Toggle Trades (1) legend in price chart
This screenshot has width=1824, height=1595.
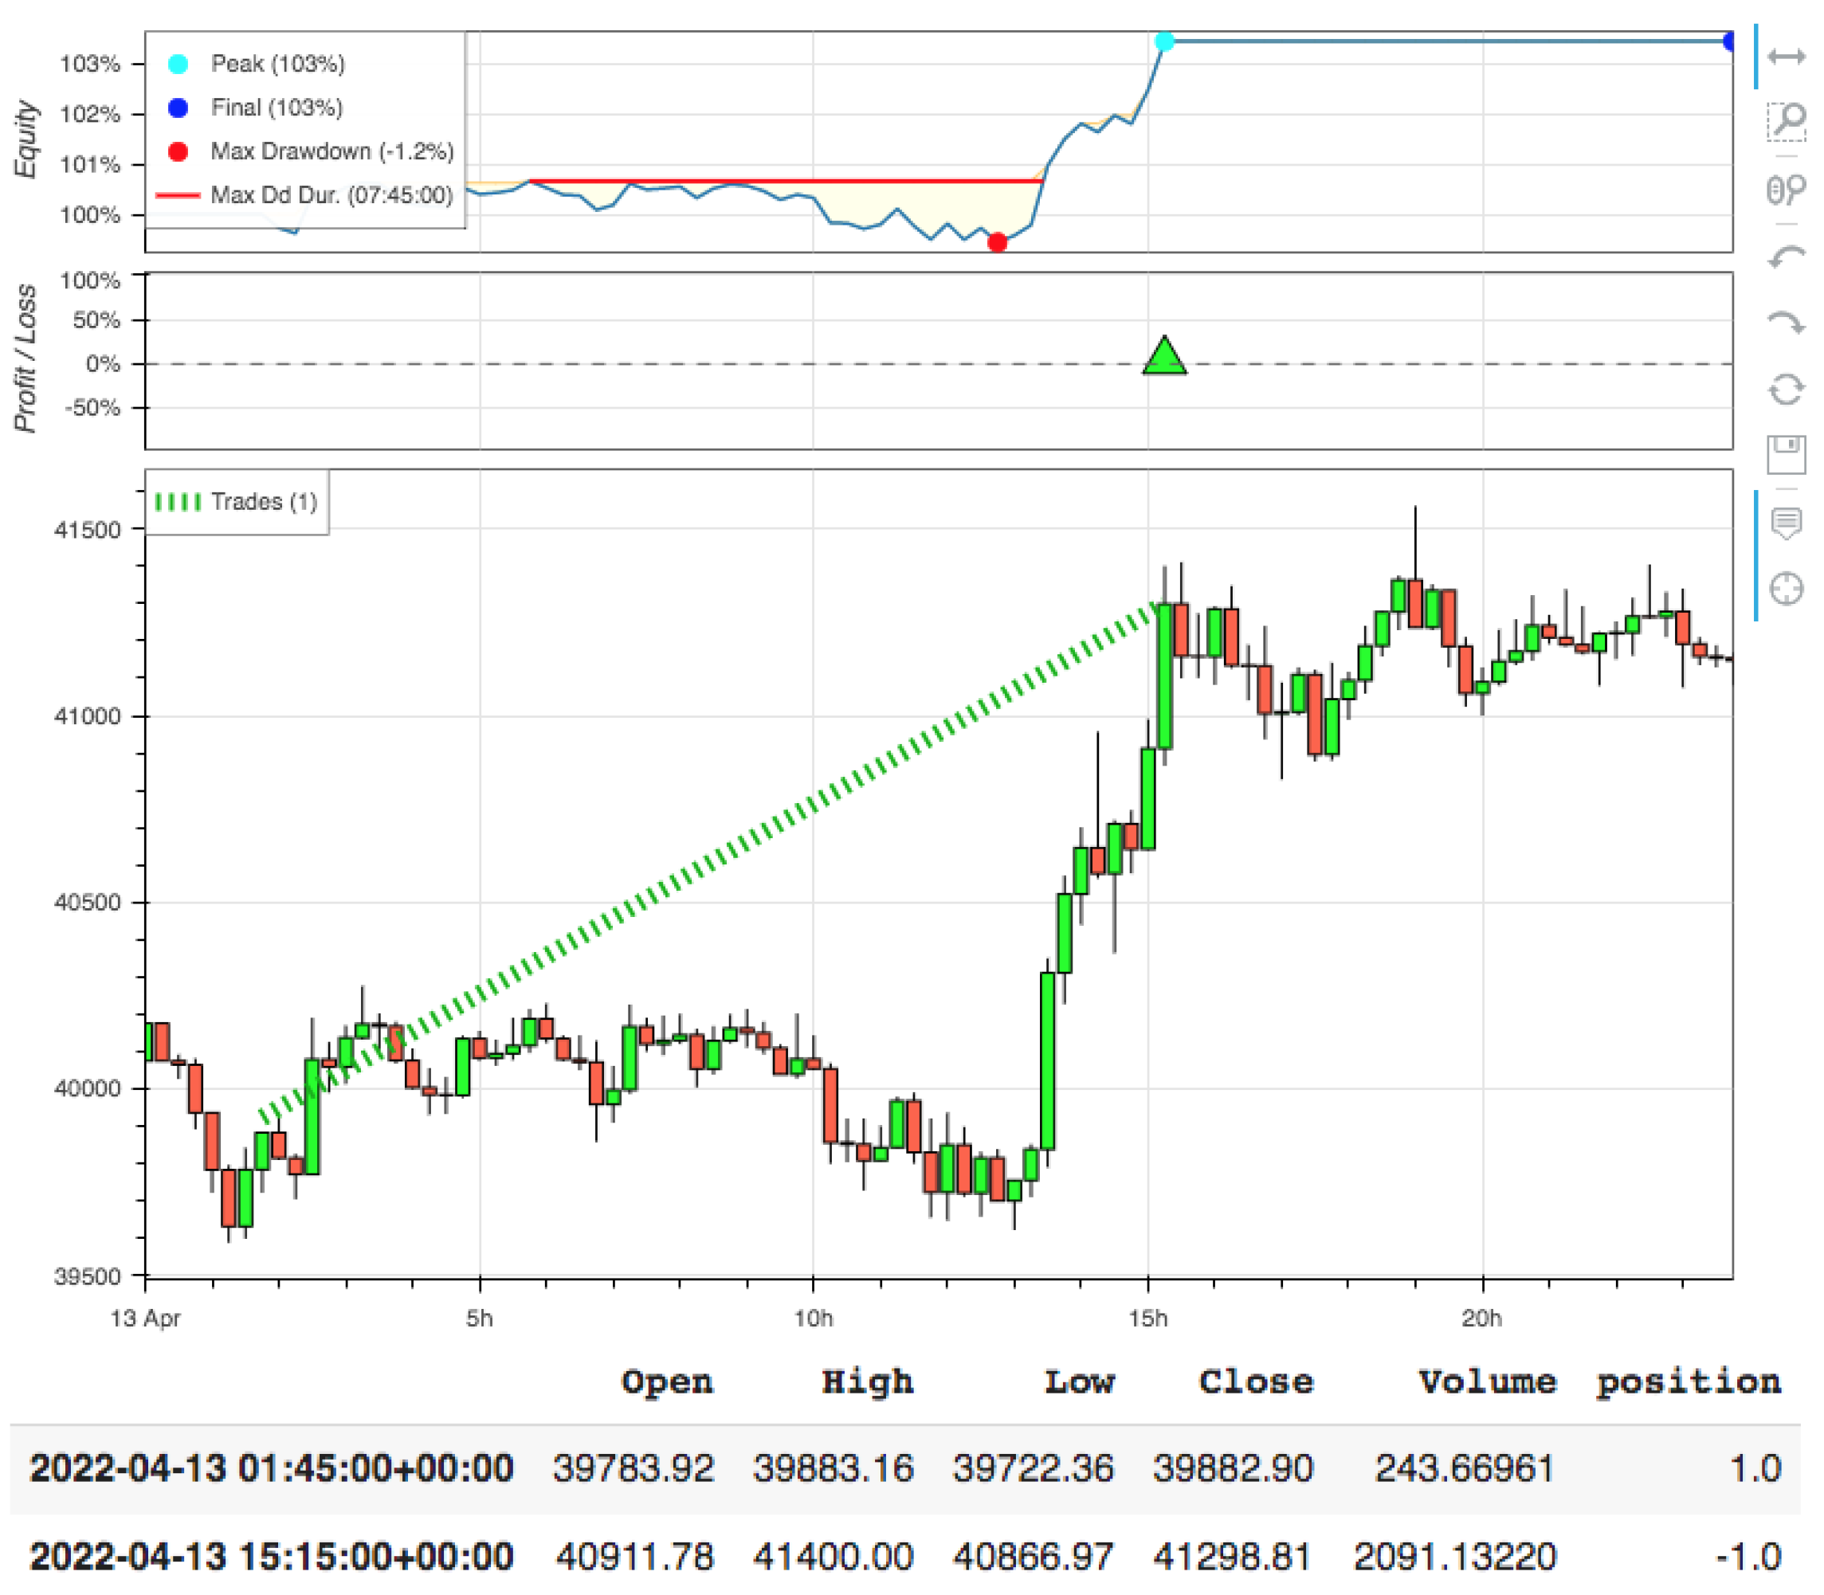(x=263, y=502)
